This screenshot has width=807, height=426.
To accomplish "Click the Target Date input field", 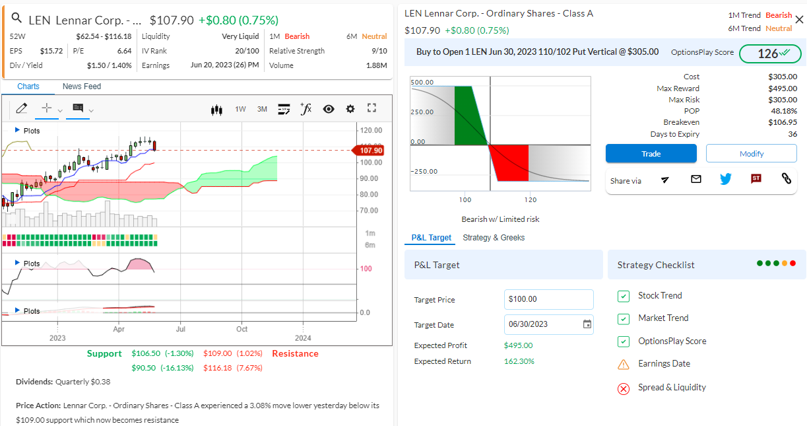I will [549, 324].
